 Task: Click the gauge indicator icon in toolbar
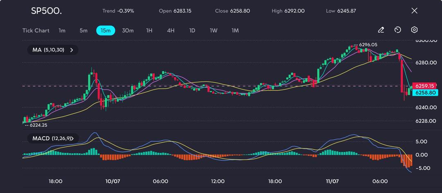click(397, 30)
